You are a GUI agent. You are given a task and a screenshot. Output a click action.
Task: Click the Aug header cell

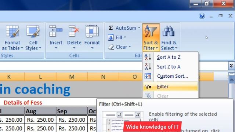[x=40, y=111]
